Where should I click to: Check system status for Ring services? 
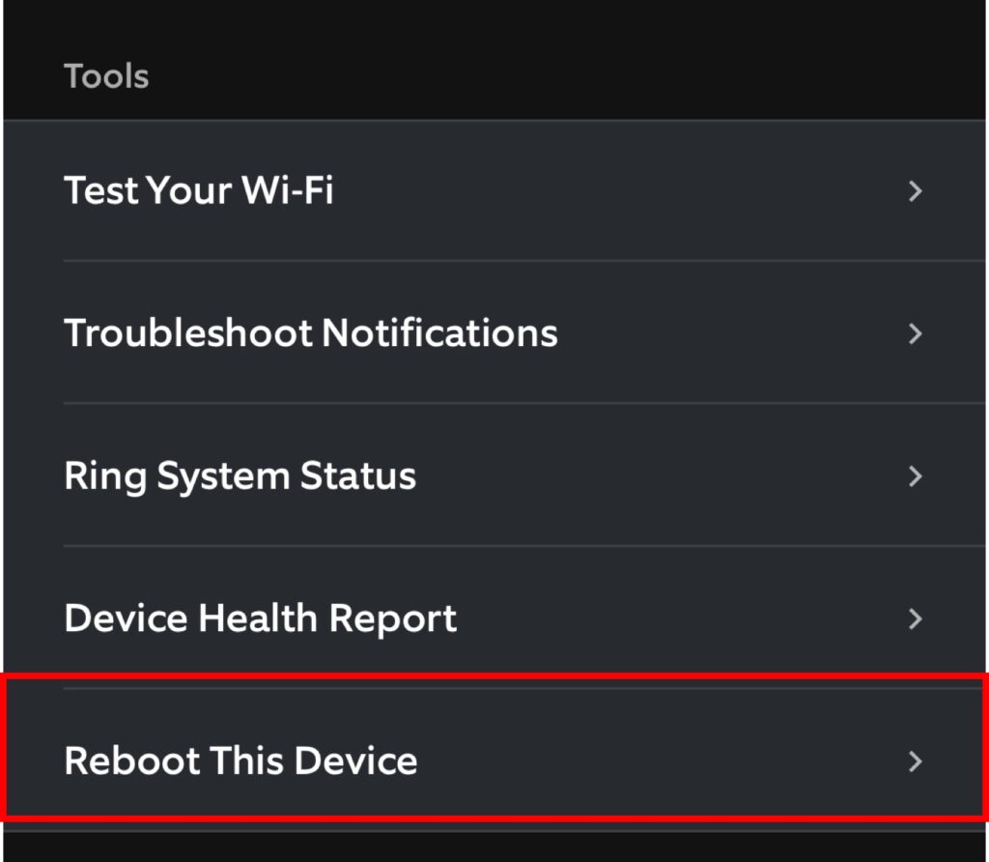239,475
